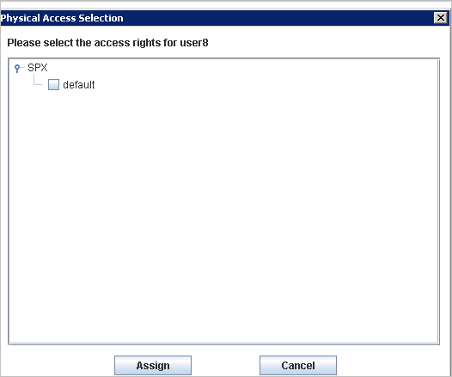Click the user8 text in the heading
Image resolution: width=452 pixels, height=377 pixels.
click(194, 43)
